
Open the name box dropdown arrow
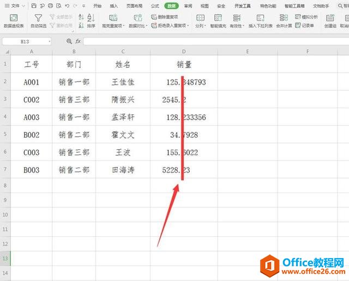tap(50, 42)
